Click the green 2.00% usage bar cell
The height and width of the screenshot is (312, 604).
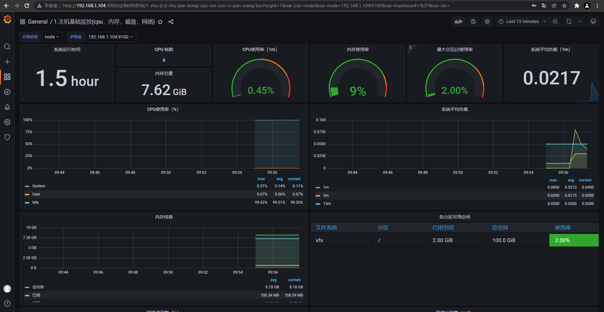click(574, 240)
